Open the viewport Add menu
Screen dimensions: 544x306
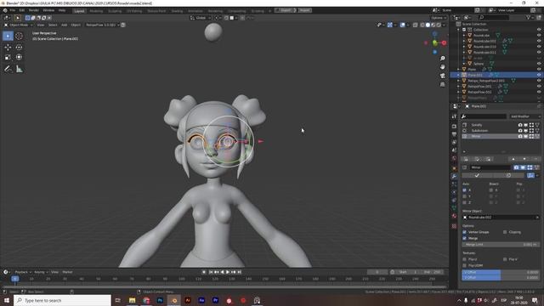click(x=65, y=25)
